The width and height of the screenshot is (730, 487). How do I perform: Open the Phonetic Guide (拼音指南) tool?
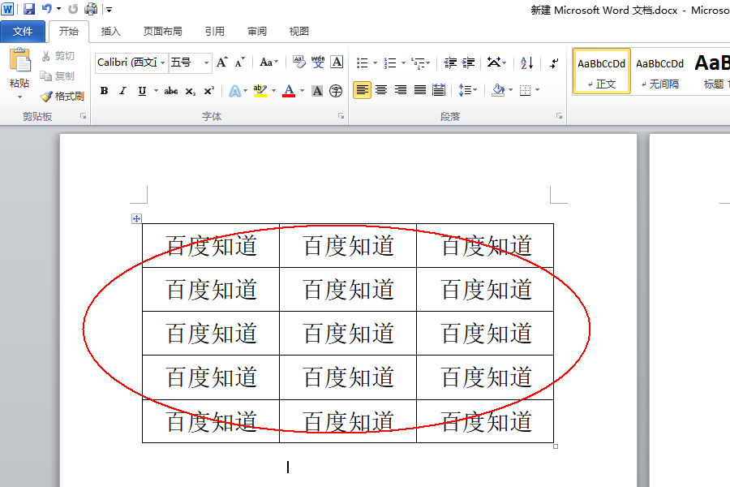pos(318,60)
